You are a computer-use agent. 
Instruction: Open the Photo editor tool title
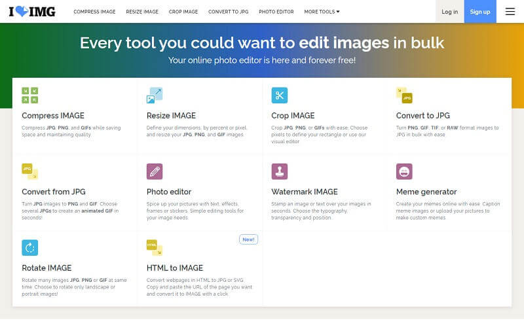(169, 192)
